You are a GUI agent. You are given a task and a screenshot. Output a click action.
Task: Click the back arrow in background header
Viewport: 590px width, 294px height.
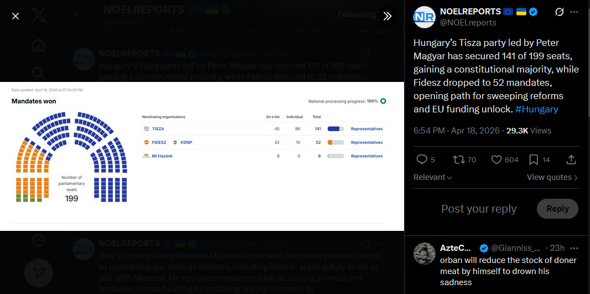(78, 15)
